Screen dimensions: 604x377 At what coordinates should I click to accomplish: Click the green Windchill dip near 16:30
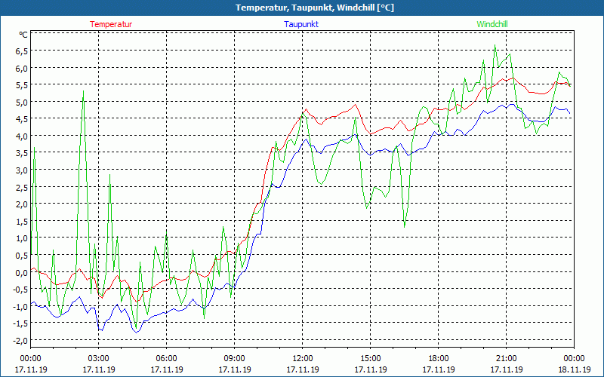point(404,227)
